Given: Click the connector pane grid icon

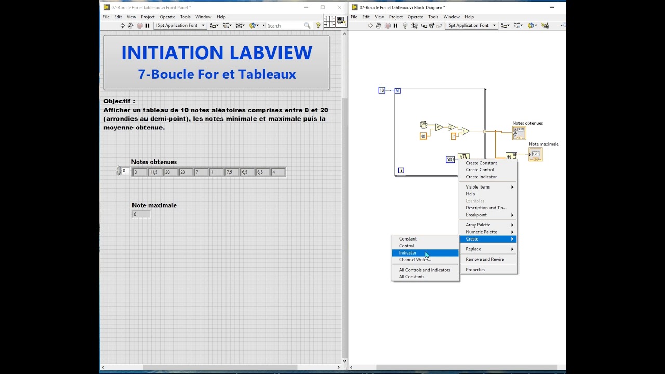Looking at the screenshot, I should click(x=329, y=21).
